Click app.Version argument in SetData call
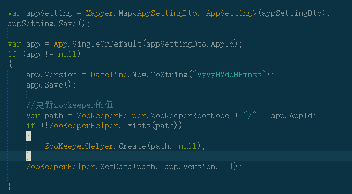Image resolution: width=352 pixels, height=194 pixels. (x=190, y=167)
